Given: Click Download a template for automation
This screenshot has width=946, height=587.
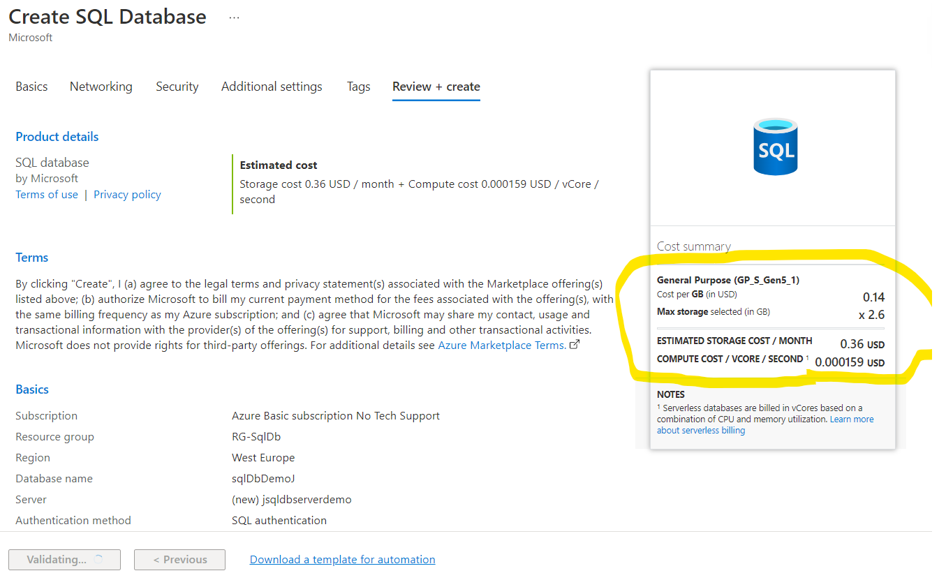Looking at the screenshot, I should 342,560.
